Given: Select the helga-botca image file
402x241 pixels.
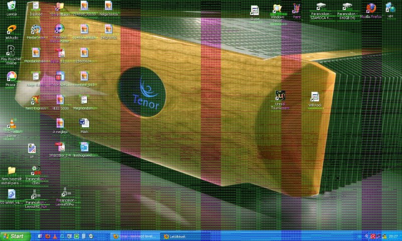Looking at the screenshot, I should [x=109, y=6].
